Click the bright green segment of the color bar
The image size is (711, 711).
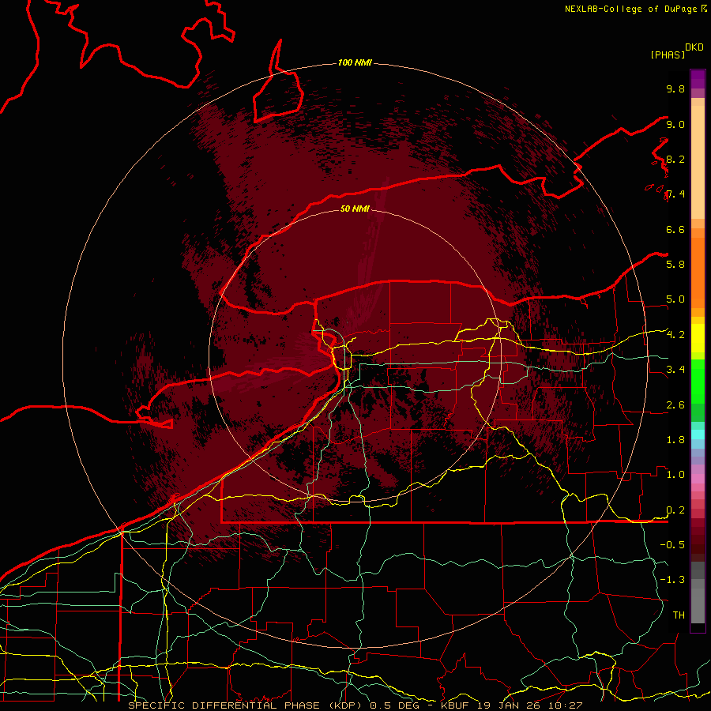(698, 382)
